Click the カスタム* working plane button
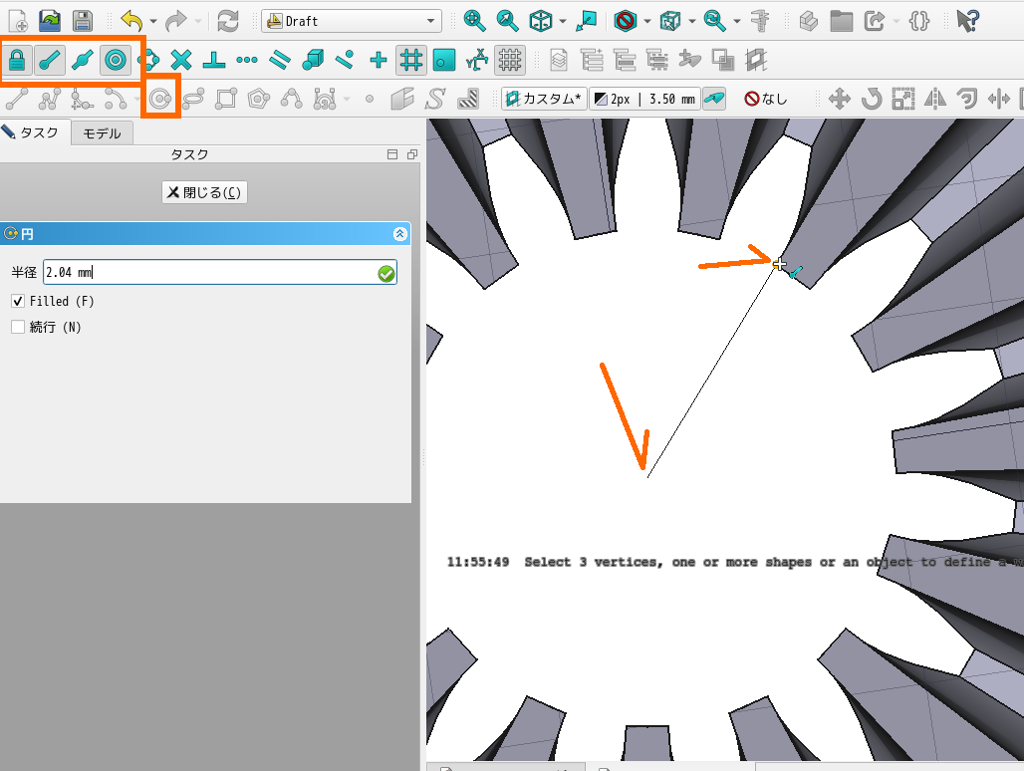Image resolution: width=1024 pixels, height=771 pixels. [544, 98]
